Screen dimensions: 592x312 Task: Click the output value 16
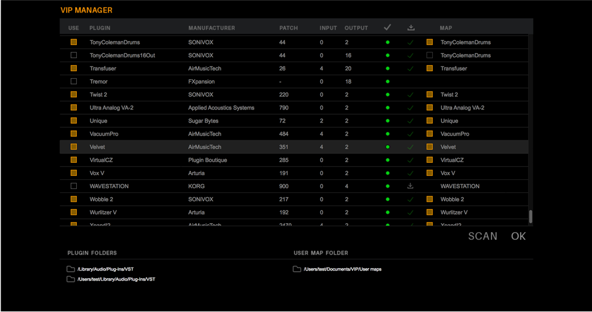click(x=348, y=56)
